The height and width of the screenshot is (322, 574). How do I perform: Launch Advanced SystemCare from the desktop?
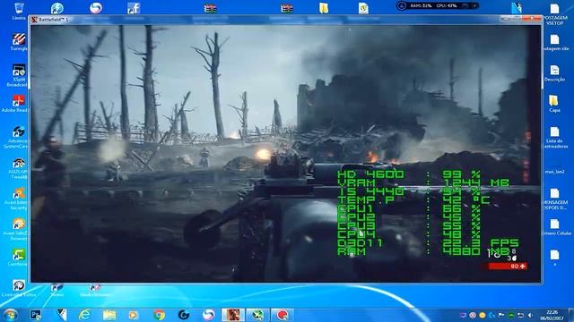[x=17, y=137]
